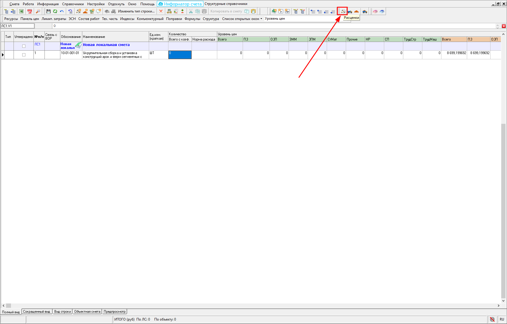Click the Расценки hammer-and-sickle toolbar icon

(x=343, y=12)
